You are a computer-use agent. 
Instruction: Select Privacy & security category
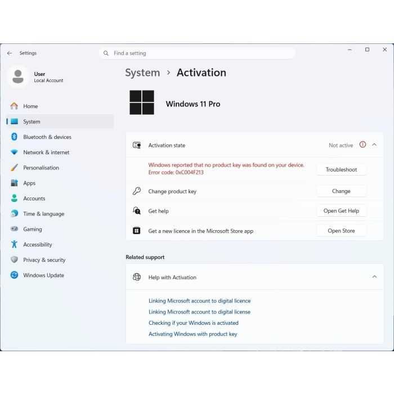pyautogui.click(x=60, y=260)
